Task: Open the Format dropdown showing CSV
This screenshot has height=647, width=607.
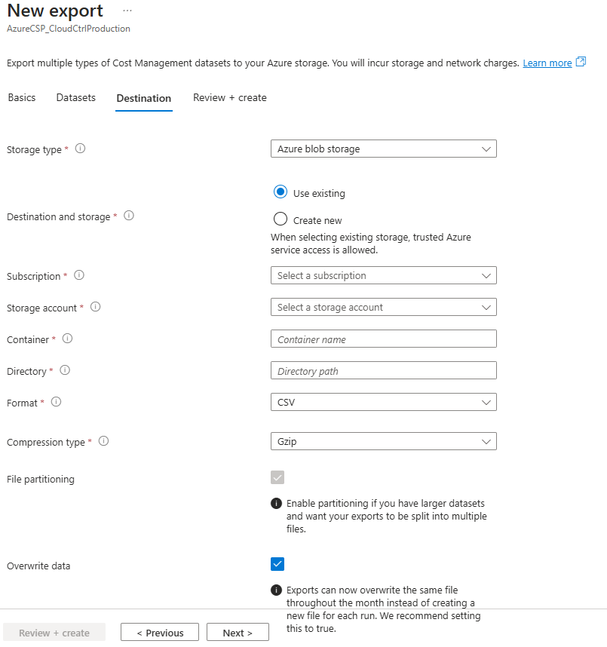Action: click(383, 402)
